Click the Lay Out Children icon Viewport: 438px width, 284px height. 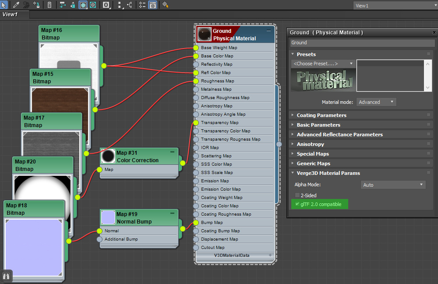(x=129, y=5)
